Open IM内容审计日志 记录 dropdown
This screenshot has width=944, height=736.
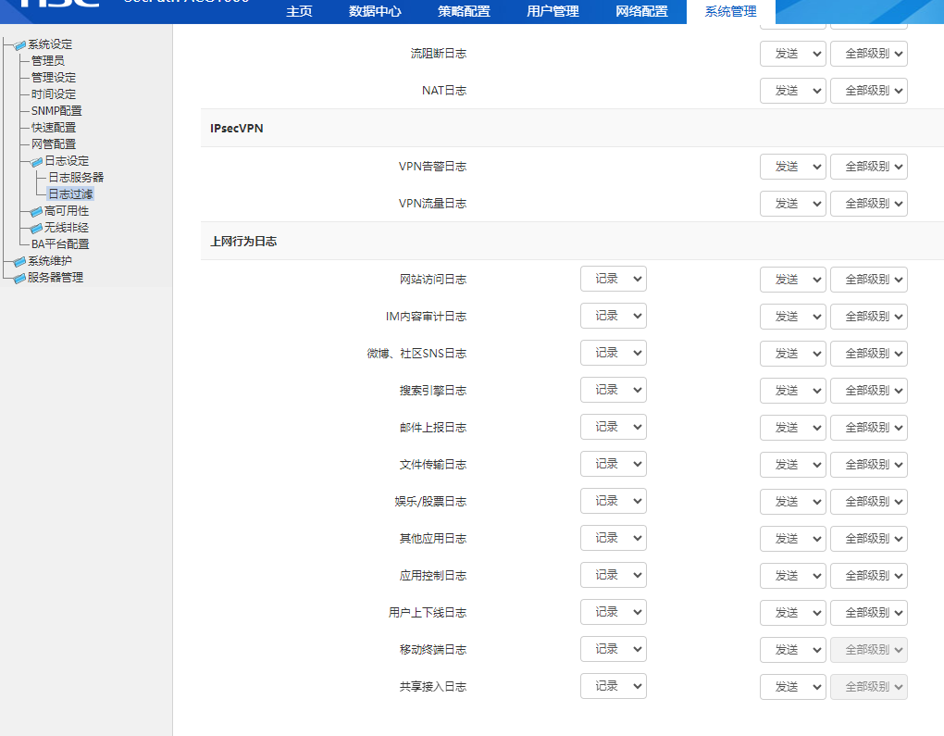[x=614, y=316]
